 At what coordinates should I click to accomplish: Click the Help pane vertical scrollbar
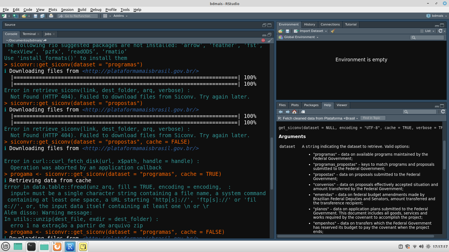[444, 155]
